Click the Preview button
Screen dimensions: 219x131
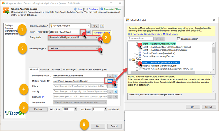[38, 109]
